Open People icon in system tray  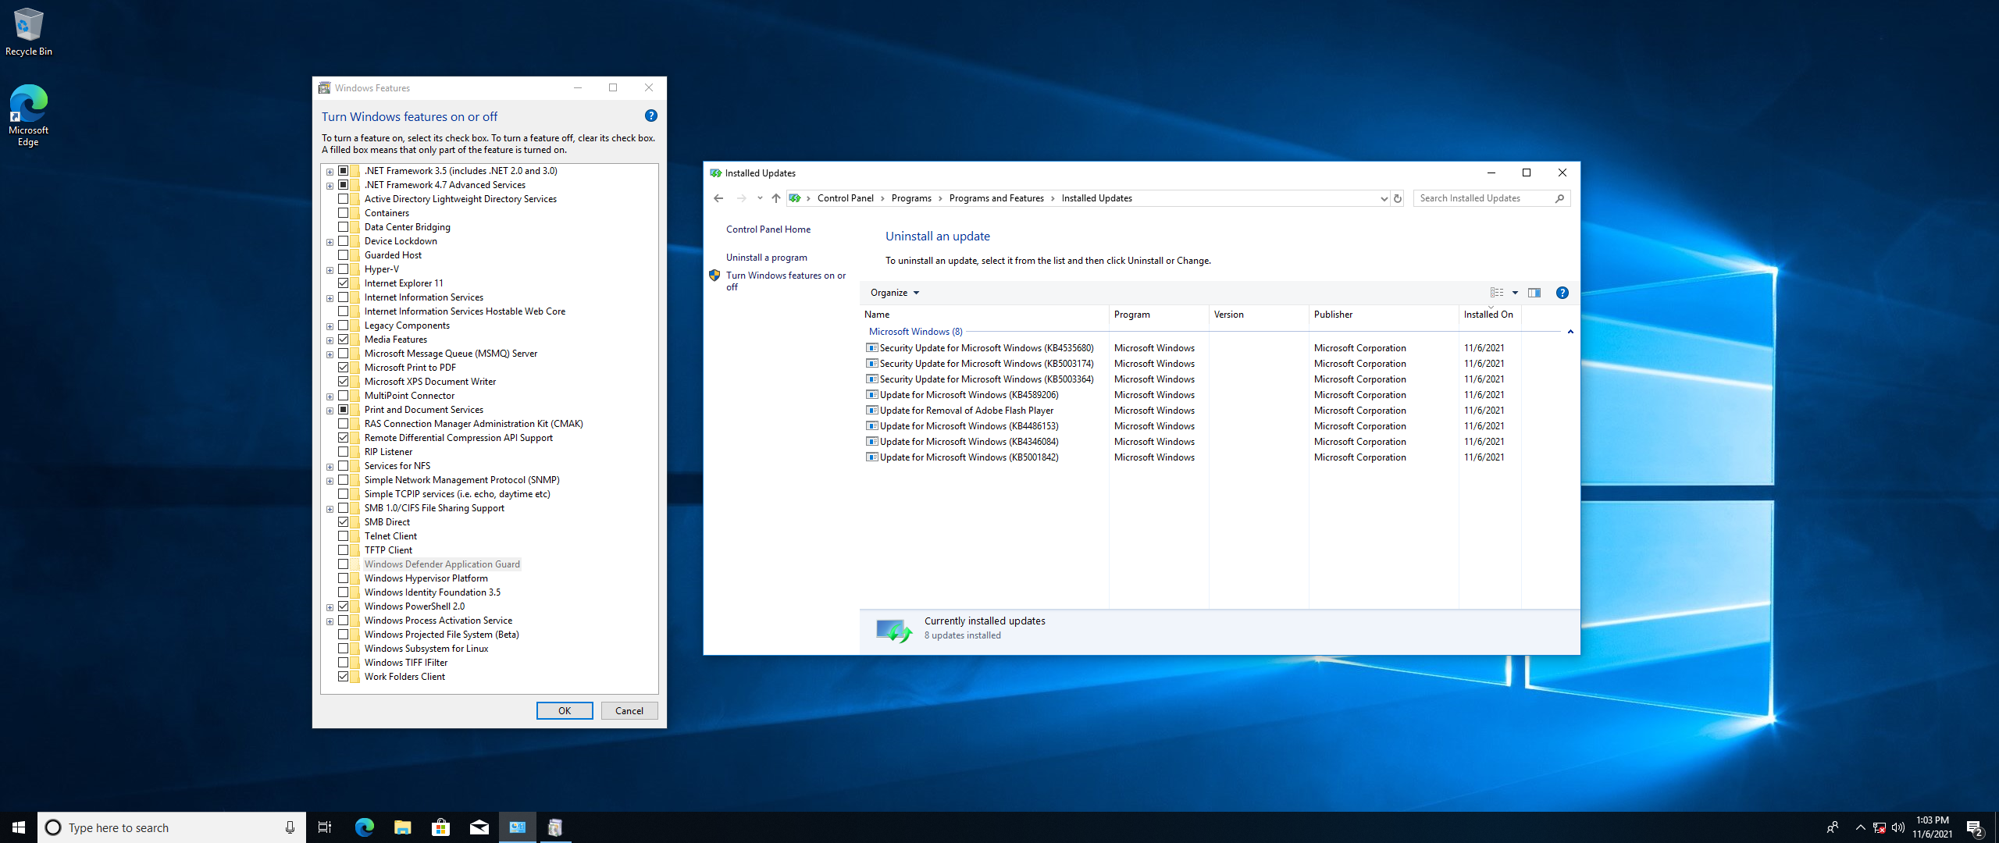(x=1832, y=827)
